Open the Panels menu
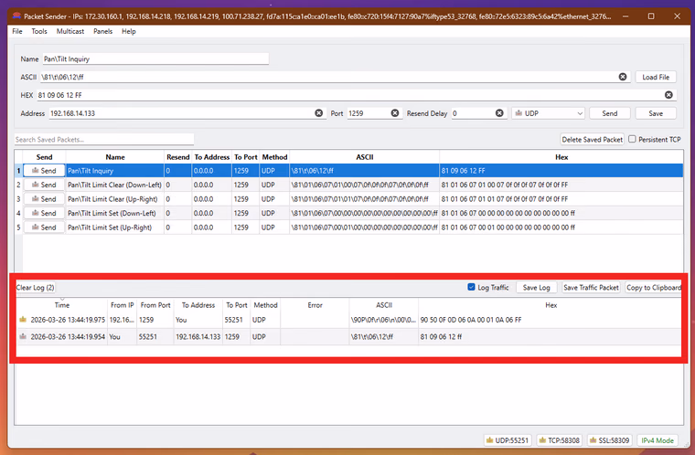 102,31
